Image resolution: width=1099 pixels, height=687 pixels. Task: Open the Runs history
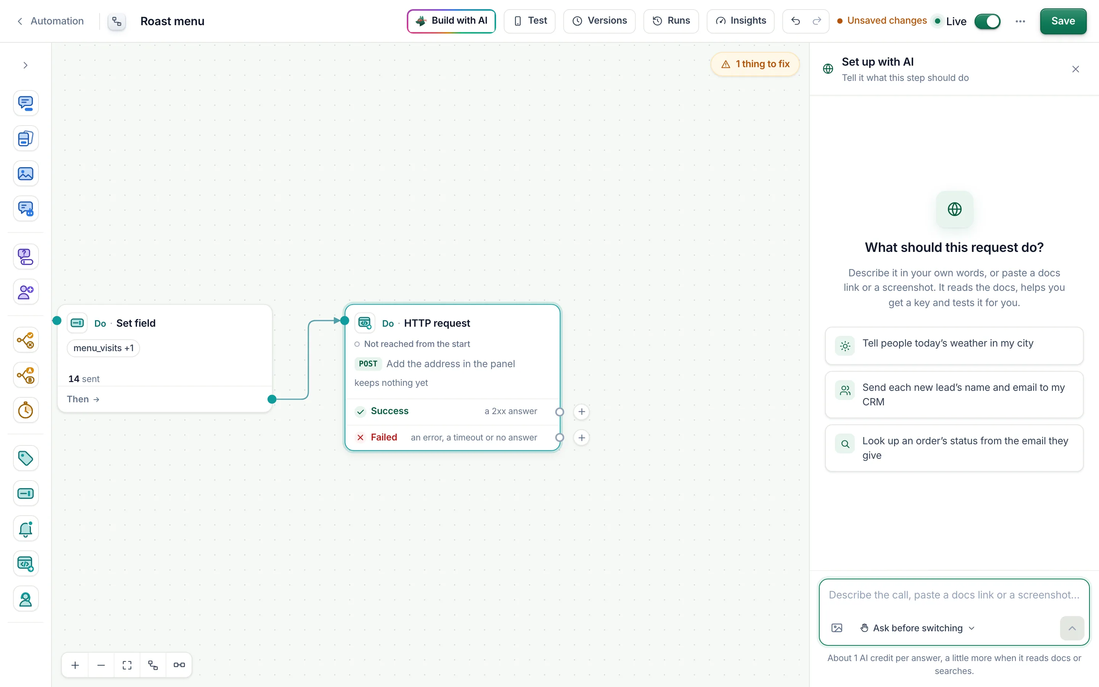coord(671,21)
